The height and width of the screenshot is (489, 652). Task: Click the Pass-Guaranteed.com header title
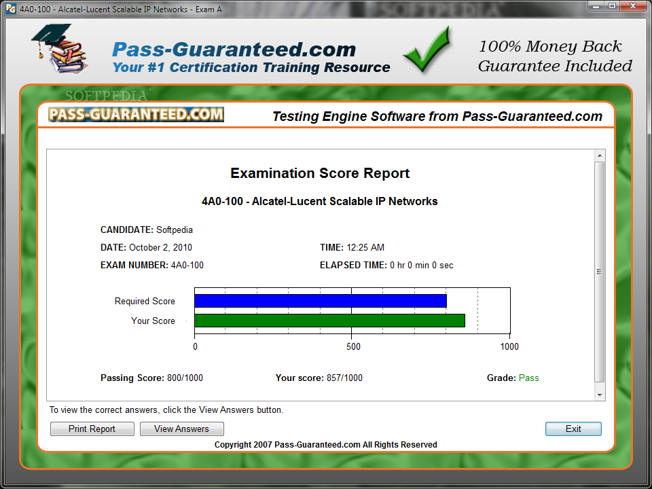click(234, 50)
